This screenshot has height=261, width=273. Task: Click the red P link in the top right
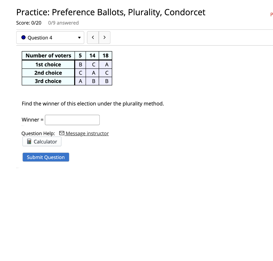click(x=271, y=15)
